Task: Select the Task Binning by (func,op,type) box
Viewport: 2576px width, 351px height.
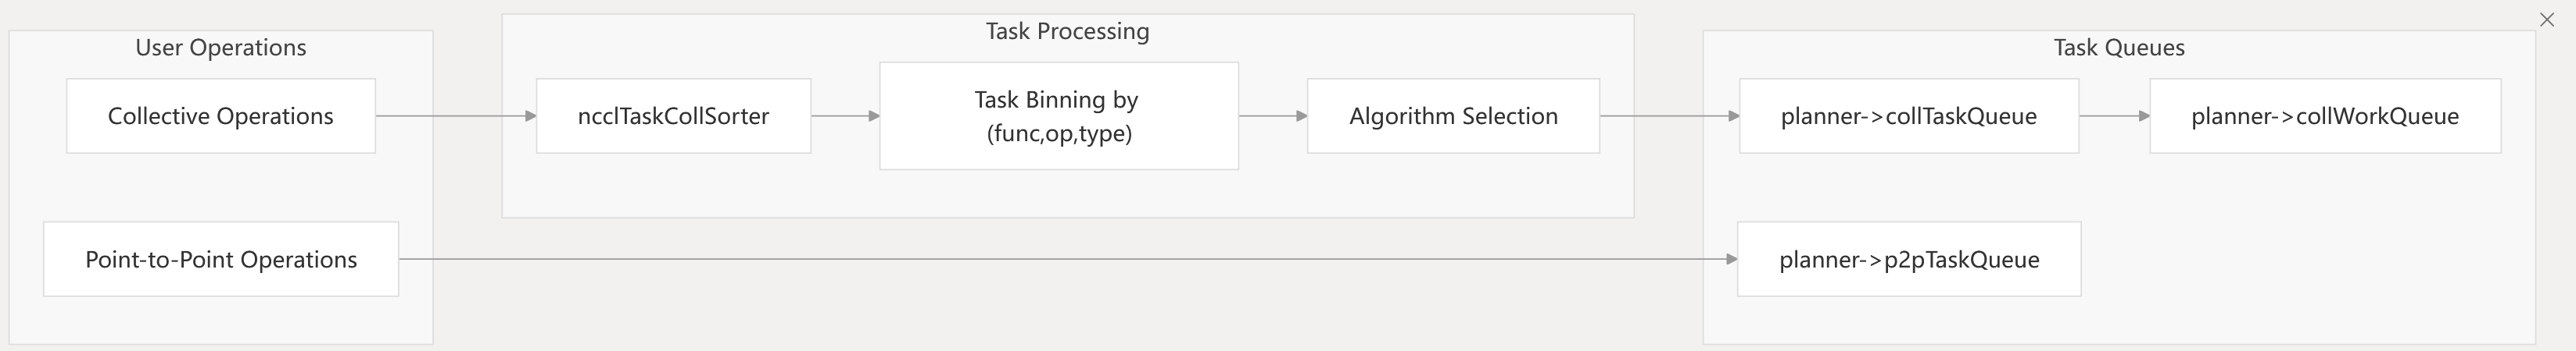Action: 1059,115
